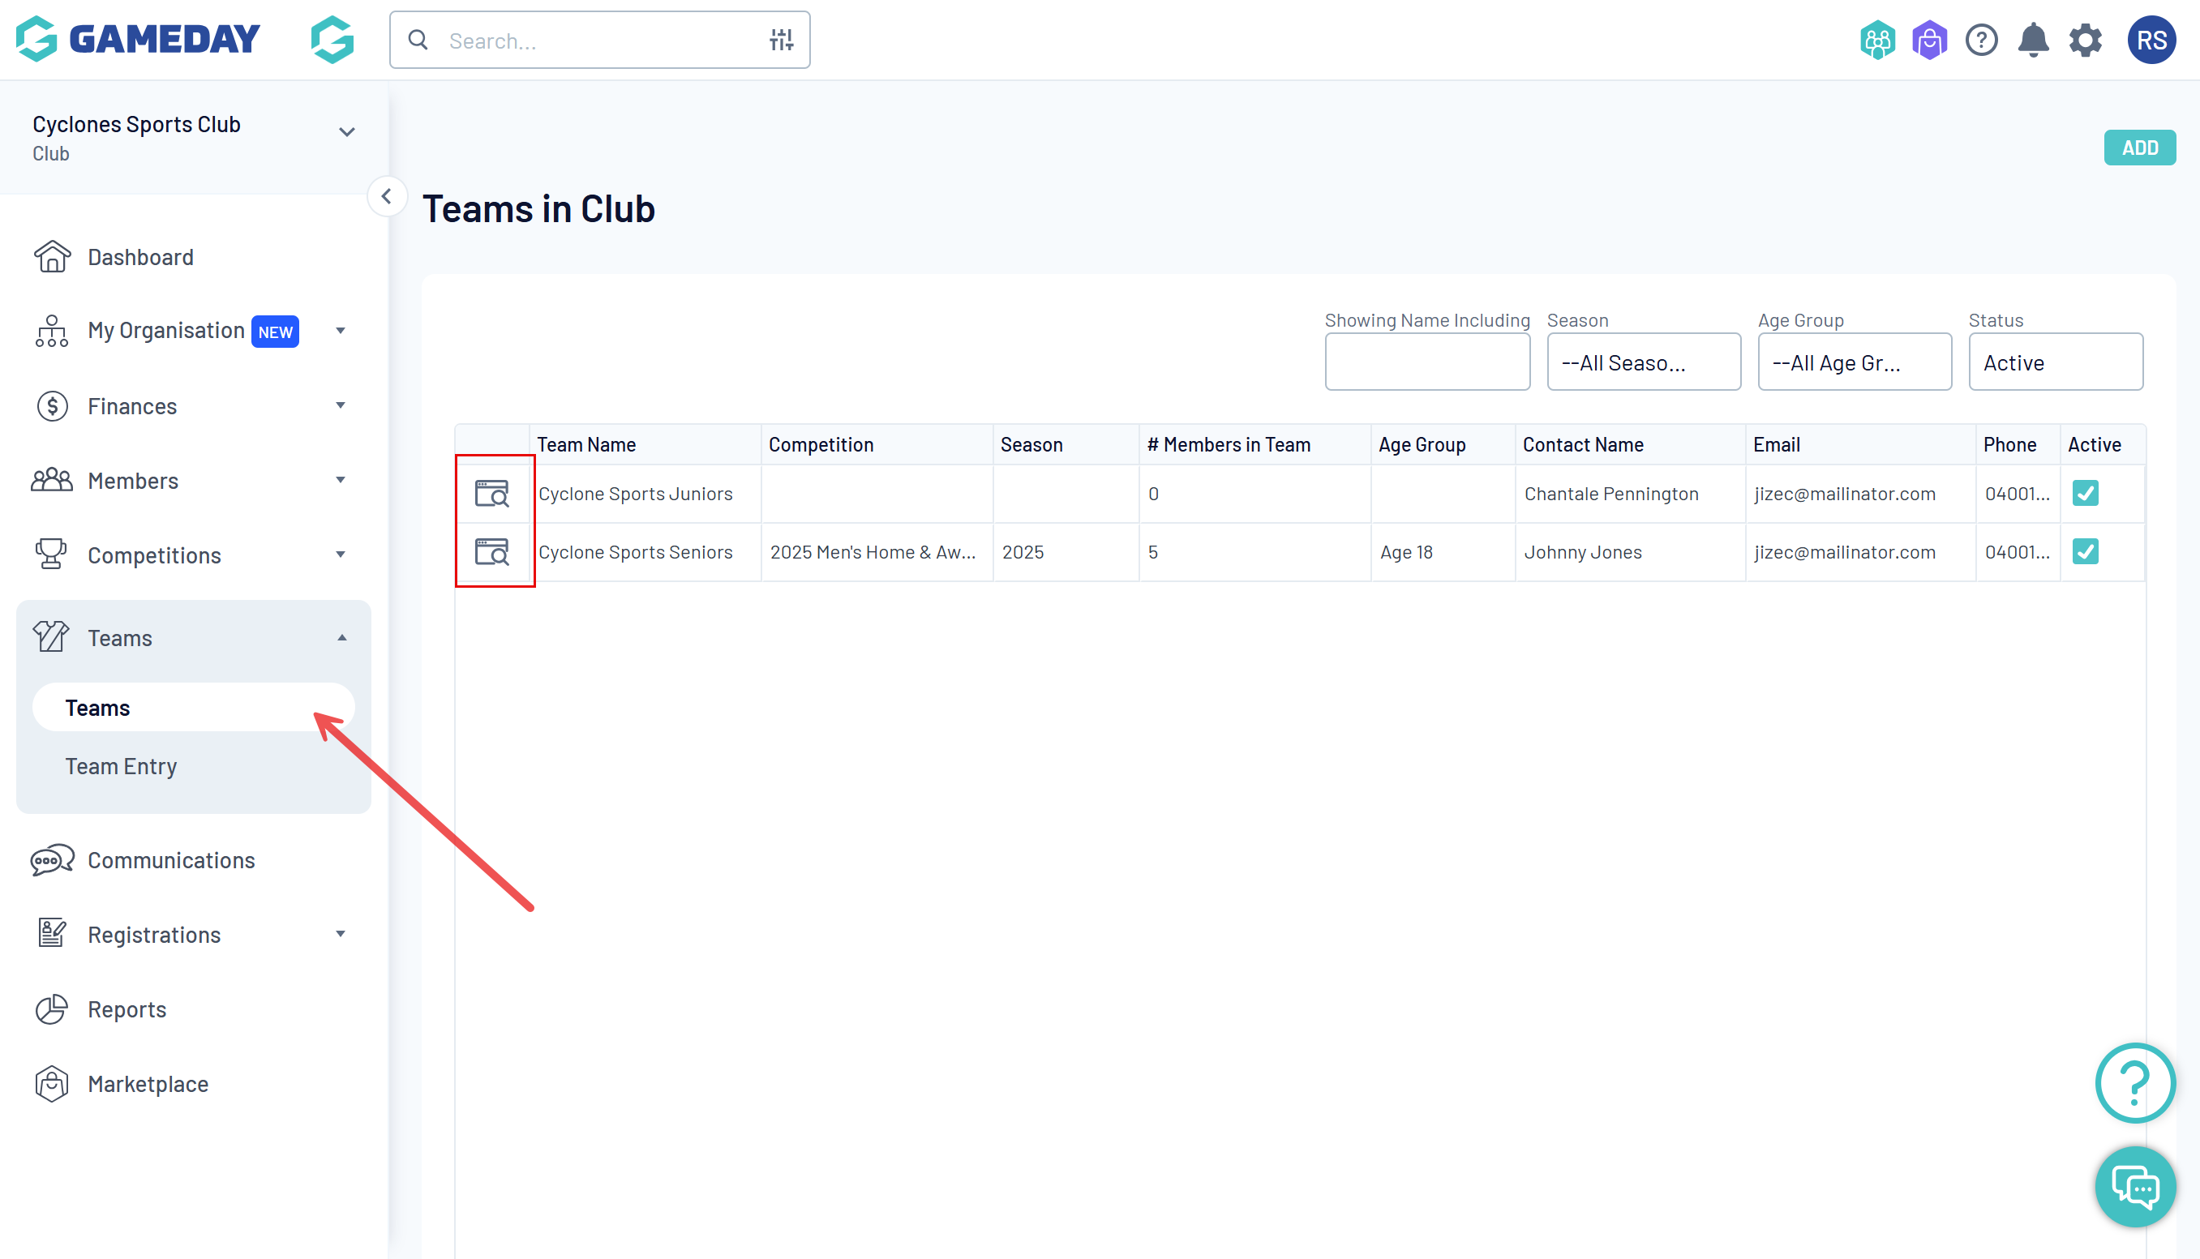Open the Season filter dropdown
The image size is (2200, 1259).
point(1643,362)
